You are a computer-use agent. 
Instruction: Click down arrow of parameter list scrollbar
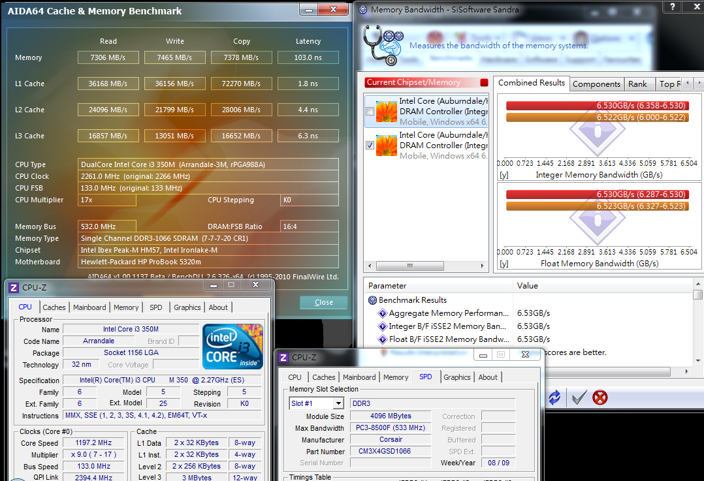(697, 361)
